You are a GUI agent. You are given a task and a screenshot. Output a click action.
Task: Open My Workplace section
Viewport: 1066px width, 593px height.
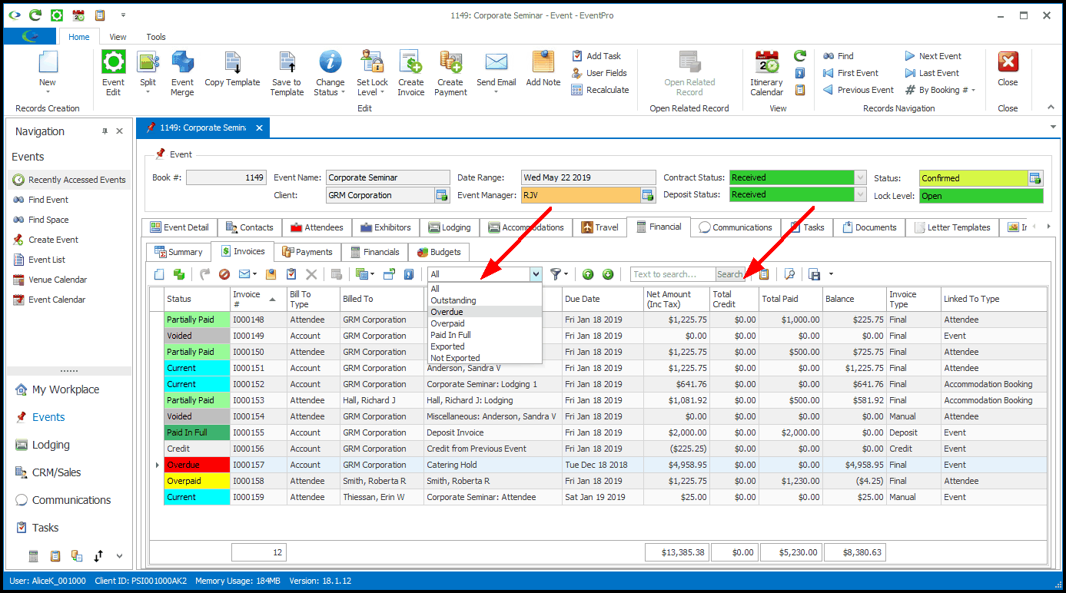pos(65,389)
